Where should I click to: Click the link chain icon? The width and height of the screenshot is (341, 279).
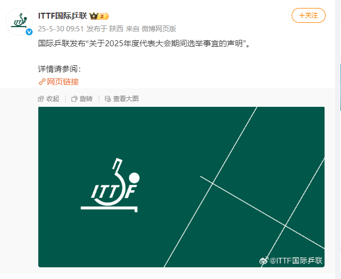tap(42, 82)
